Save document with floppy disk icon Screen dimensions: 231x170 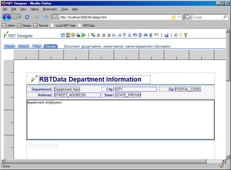tap(166, 35)
